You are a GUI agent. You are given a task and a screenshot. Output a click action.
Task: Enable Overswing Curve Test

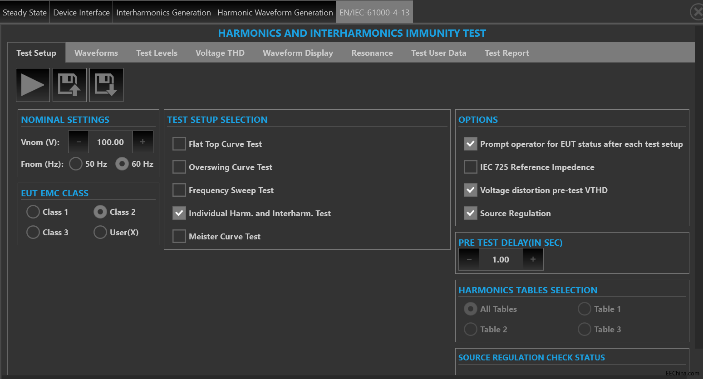pos(179,167)
